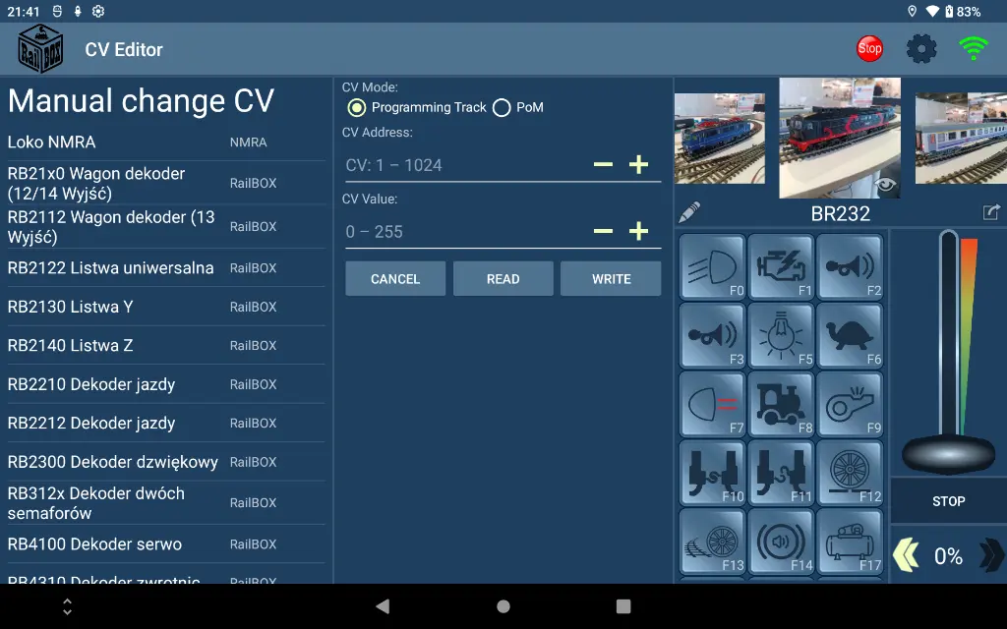Tap the green Wi-Fi connection icon

[973, 48]
